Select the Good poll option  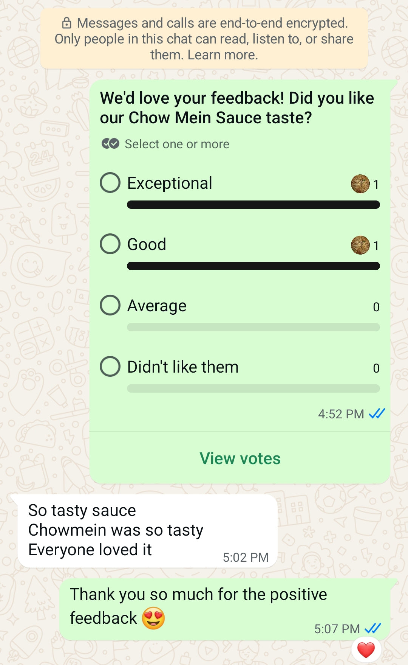pos(110,244)
